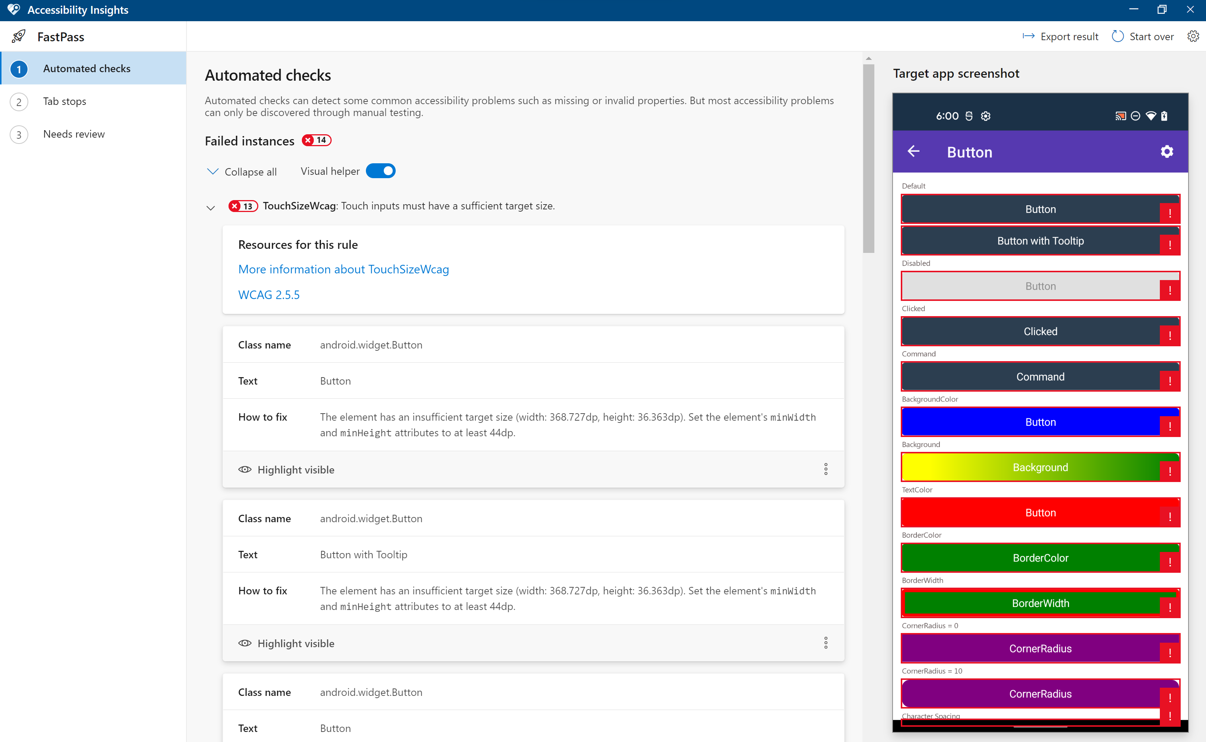Open the WCAG 2.5.5 link
The width and height of the screenshot is (1206, 742).
coord(269,295)
